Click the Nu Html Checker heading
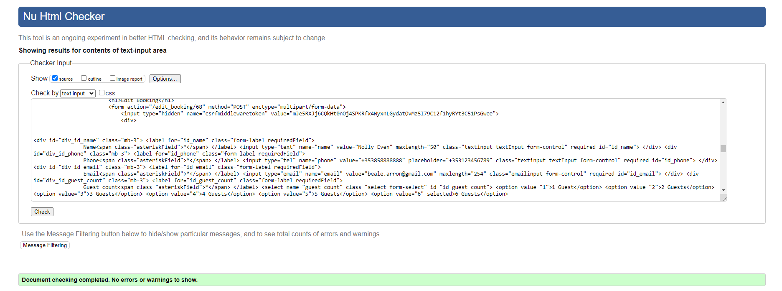Viewport: 782px width, 291px height. tap(64, 16)
